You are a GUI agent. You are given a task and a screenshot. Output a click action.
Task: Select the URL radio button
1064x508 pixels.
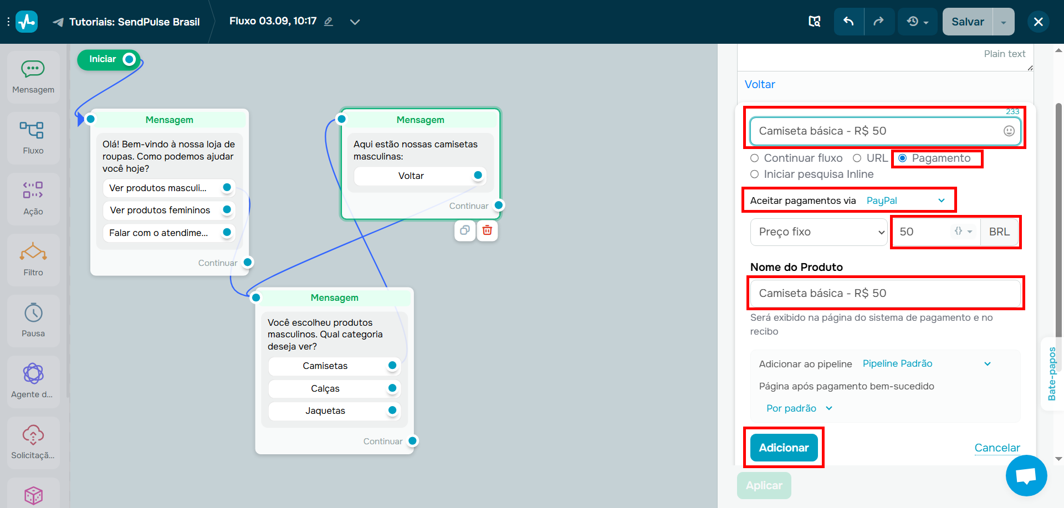pyautogui.click(x=858, y=158)
